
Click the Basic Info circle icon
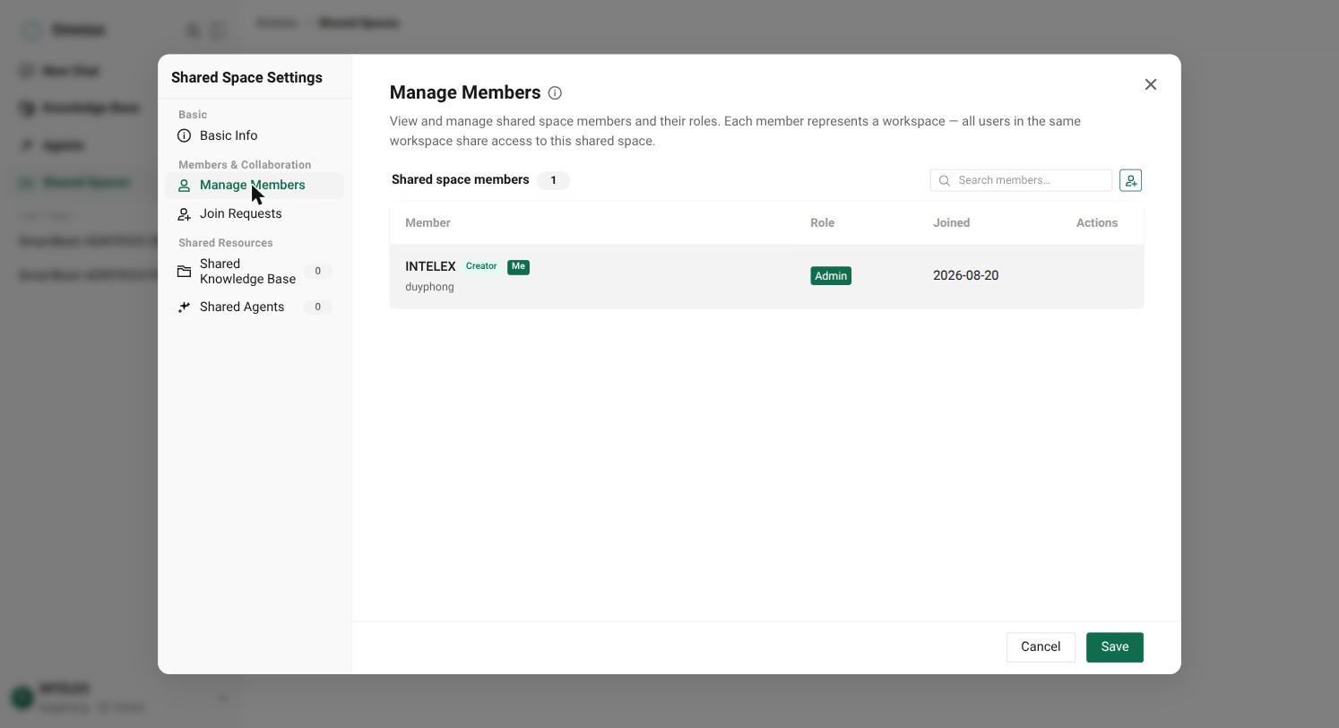tap(184, 135)
